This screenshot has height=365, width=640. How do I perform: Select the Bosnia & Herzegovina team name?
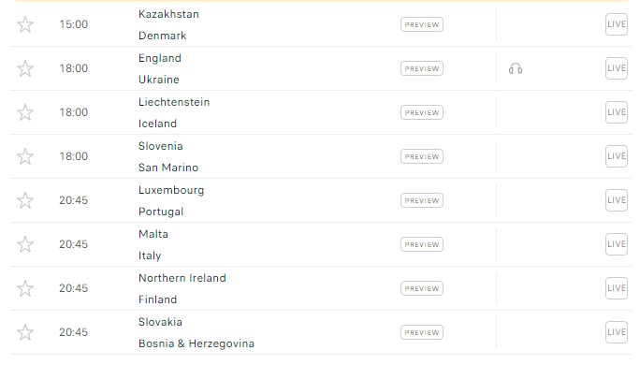tap(196, 343)
